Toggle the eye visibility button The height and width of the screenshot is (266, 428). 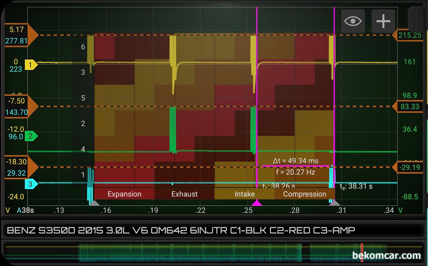coord(353,21)
